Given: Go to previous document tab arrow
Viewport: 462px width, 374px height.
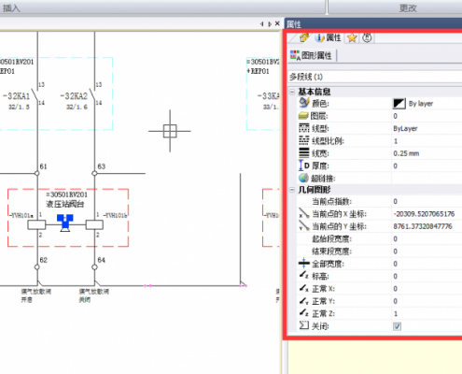Looking at the screenshot, I should pos(262,24).
